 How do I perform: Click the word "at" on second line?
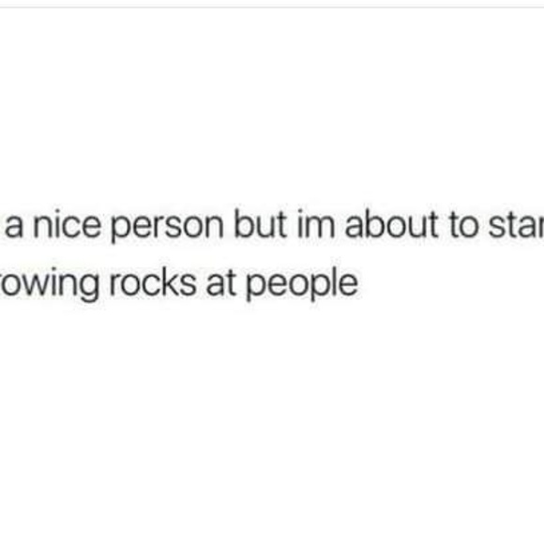point(221,283)
